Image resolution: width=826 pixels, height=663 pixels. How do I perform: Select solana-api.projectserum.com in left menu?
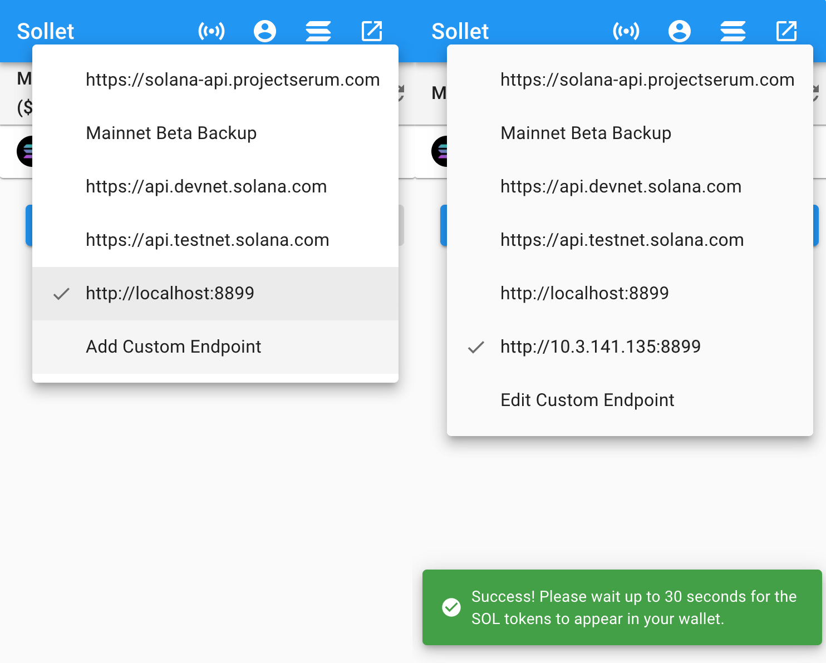point(215,80)
